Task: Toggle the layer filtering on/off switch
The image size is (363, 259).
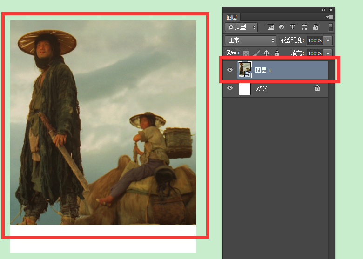Action: 330,27
